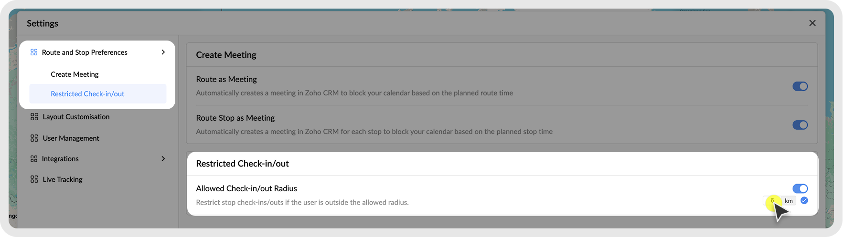The width and height of the screenshot is (843, 237).
Task: Disable the Route as Meeting toggle
Action: click(800, 86)
